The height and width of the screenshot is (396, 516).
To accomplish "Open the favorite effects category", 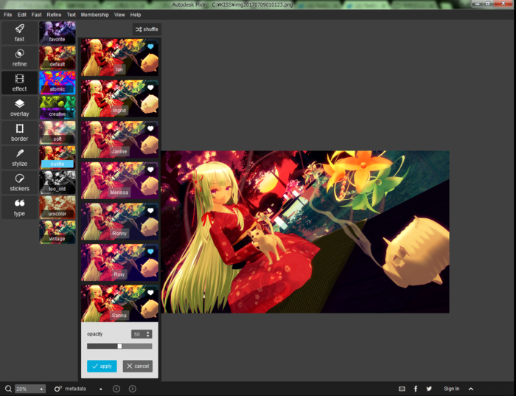I will click(57, 33).
